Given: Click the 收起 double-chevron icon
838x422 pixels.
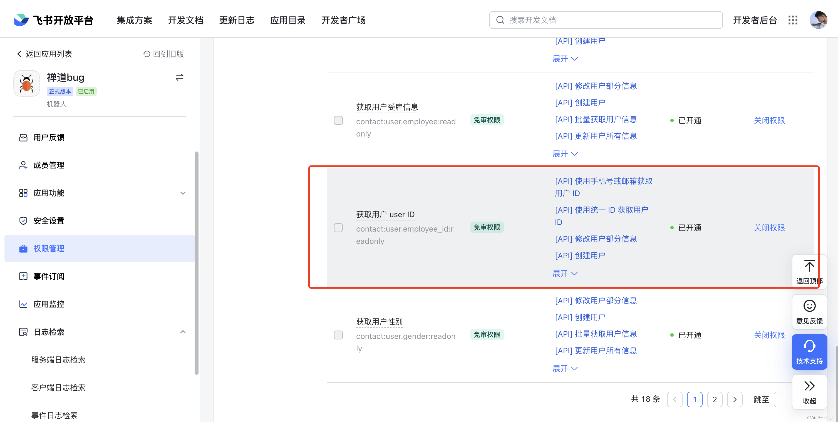Looking at the screenshot, I should 809,386.
